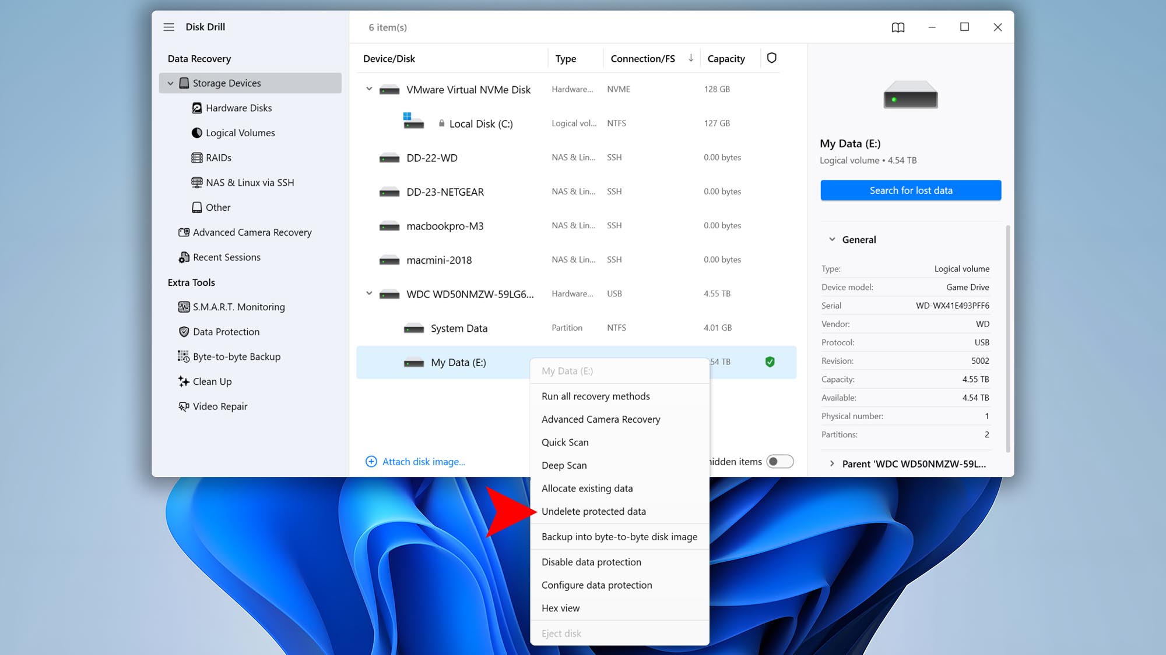Choose Quick Scan from context menu
This screenshot has width=1166, height=655.
click(x=619, y=442)
